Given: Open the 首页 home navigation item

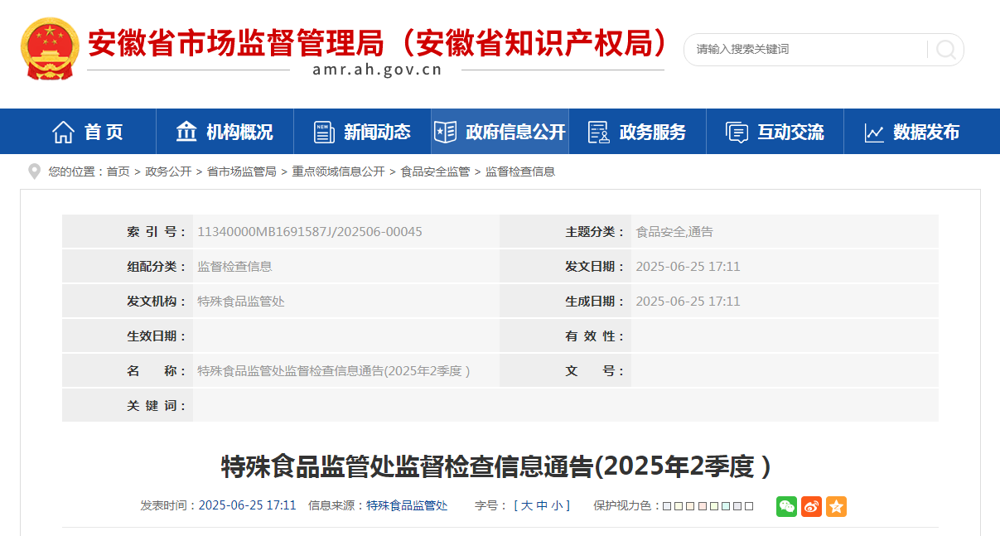Looking at the screenshot, I should [x=88, y=132].
